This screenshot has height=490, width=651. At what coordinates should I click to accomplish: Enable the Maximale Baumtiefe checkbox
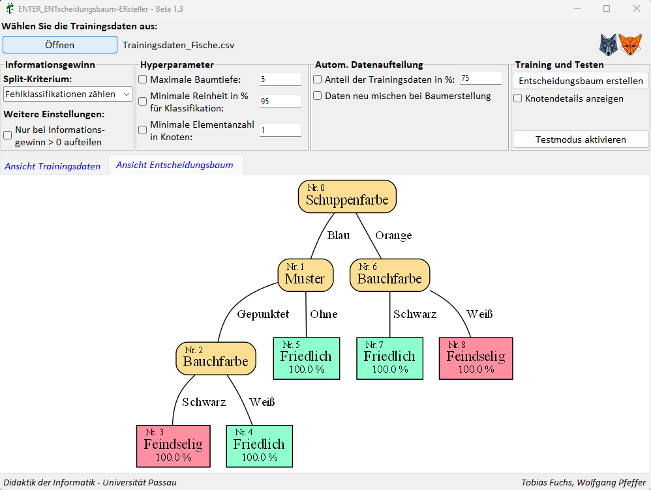(x=143, y=79)
